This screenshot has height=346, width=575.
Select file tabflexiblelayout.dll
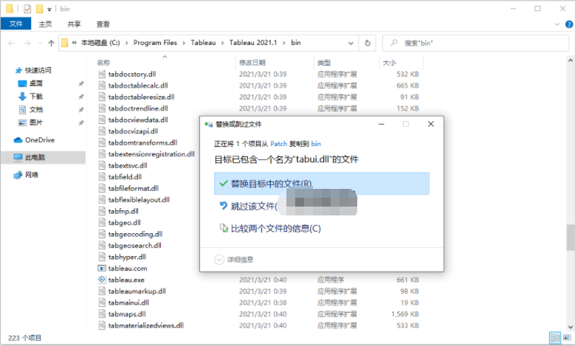139,200
